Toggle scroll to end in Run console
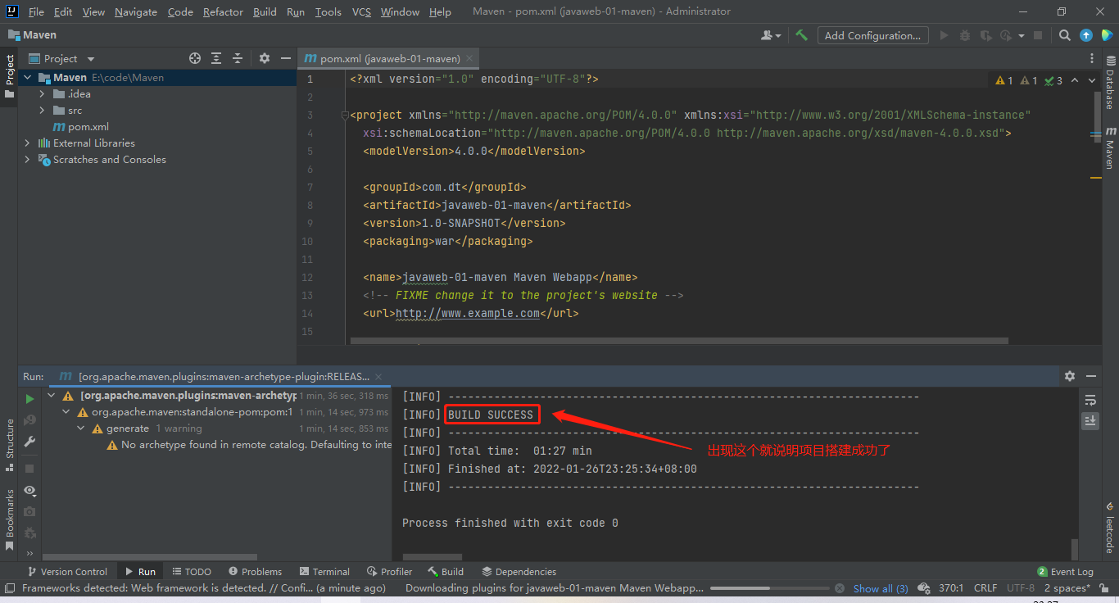1119x603 pixels. tap(1090, 420)
